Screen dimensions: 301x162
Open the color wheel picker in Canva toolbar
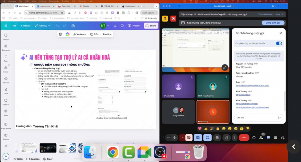[68, 34]
